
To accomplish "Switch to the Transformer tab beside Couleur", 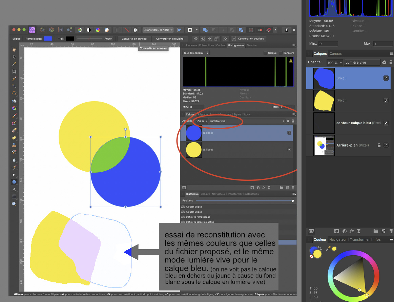I will pyautogui.click(x=360, y=239).
